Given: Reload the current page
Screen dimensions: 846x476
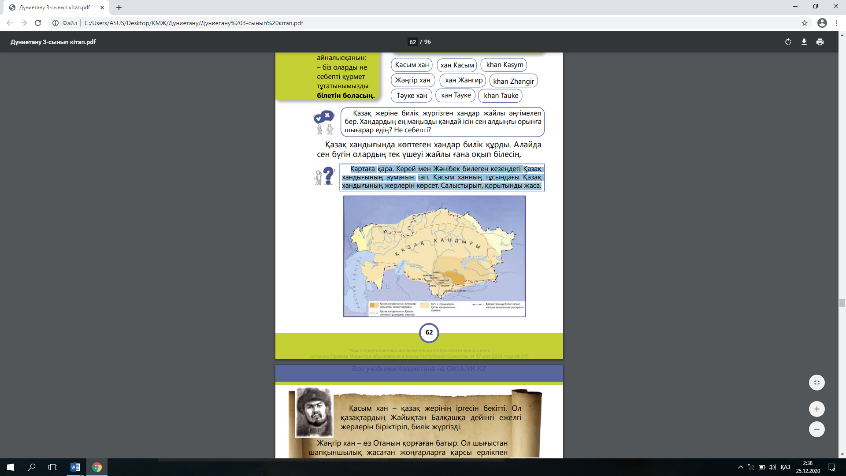Looking at the screenshot, I should [38, 23].
